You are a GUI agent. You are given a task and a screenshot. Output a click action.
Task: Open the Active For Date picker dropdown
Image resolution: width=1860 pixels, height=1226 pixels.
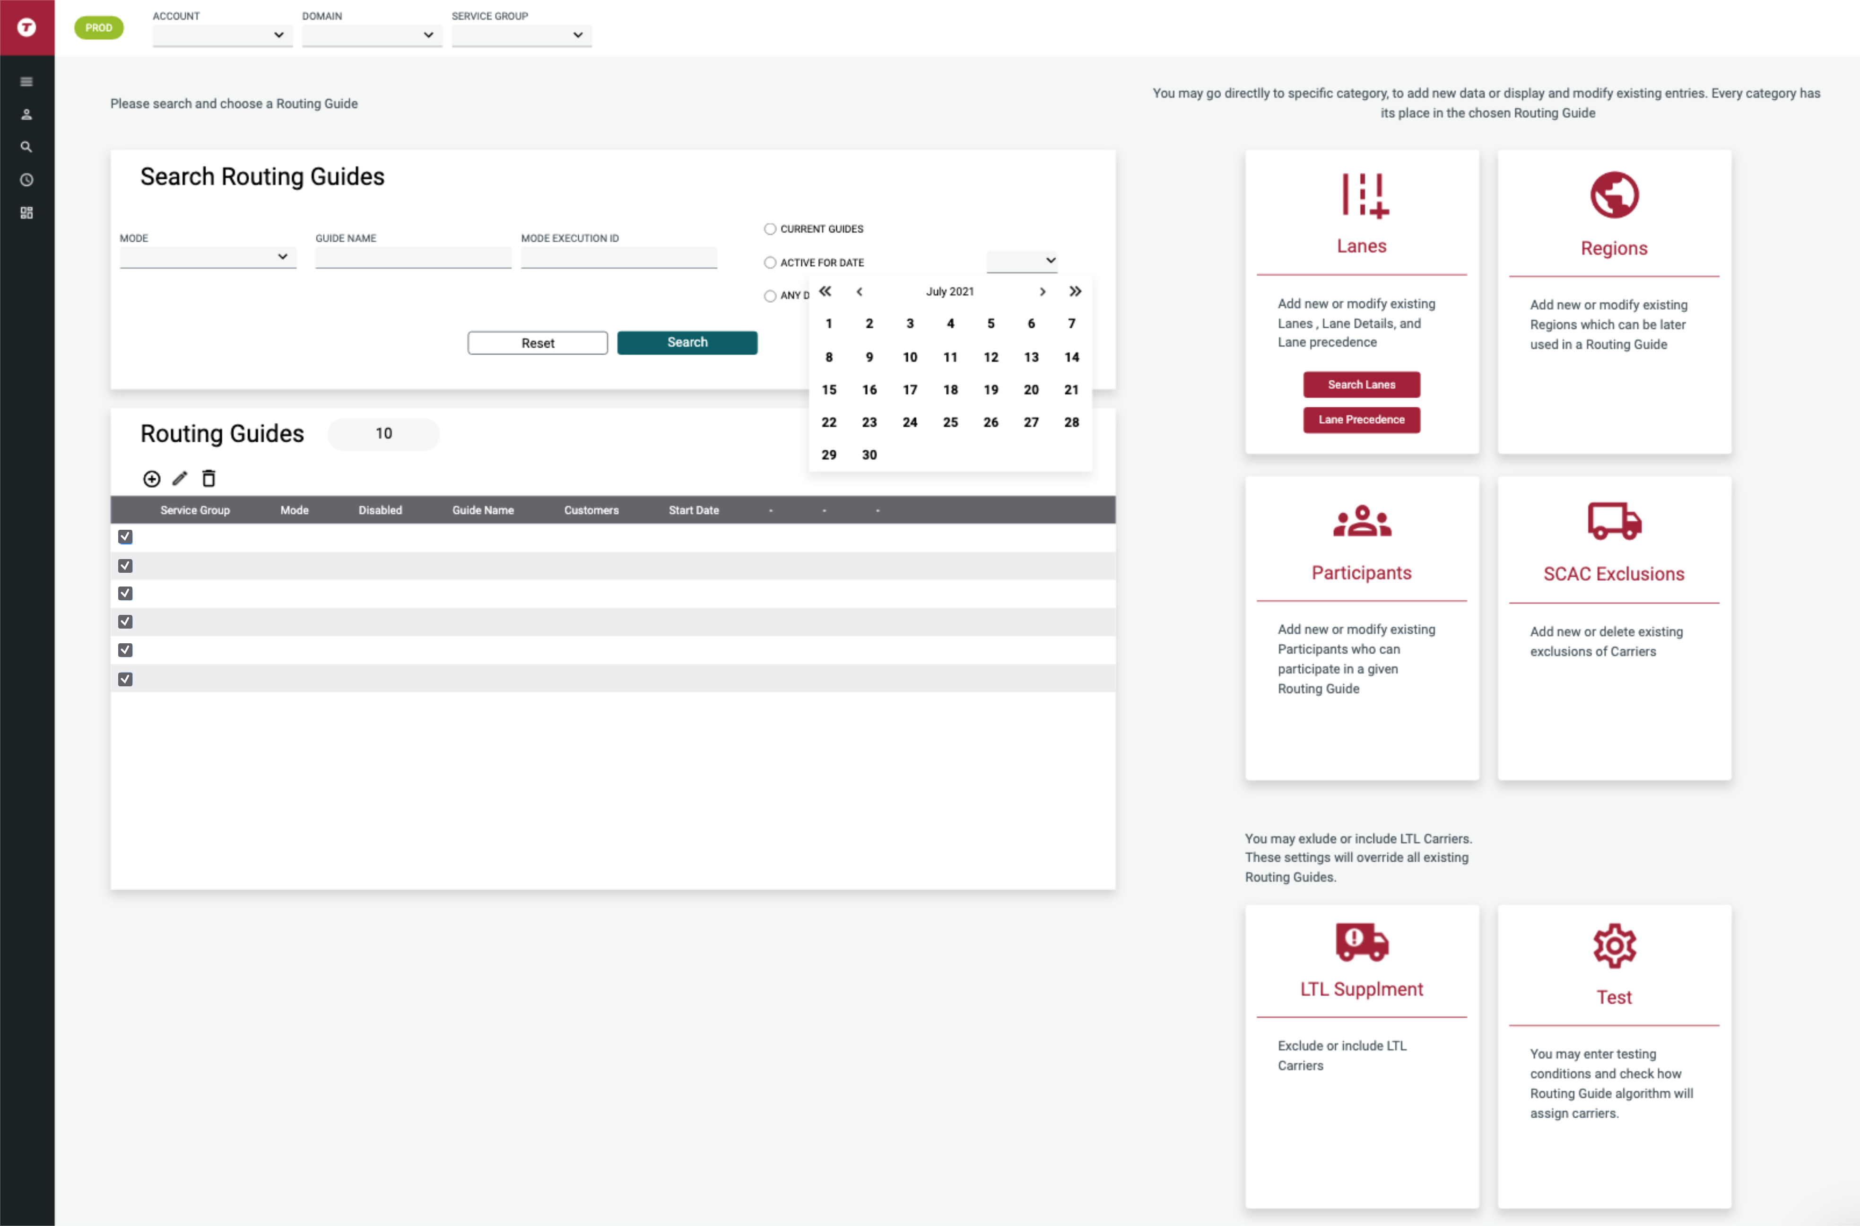click(1021, 261)
